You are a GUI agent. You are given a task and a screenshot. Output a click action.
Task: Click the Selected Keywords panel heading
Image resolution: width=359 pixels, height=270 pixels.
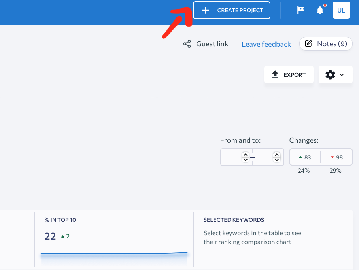tap(234, 220)
